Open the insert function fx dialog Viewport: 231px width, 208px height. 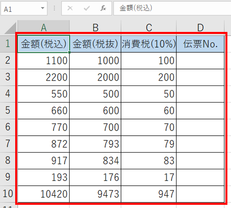(x=103, y=8)
